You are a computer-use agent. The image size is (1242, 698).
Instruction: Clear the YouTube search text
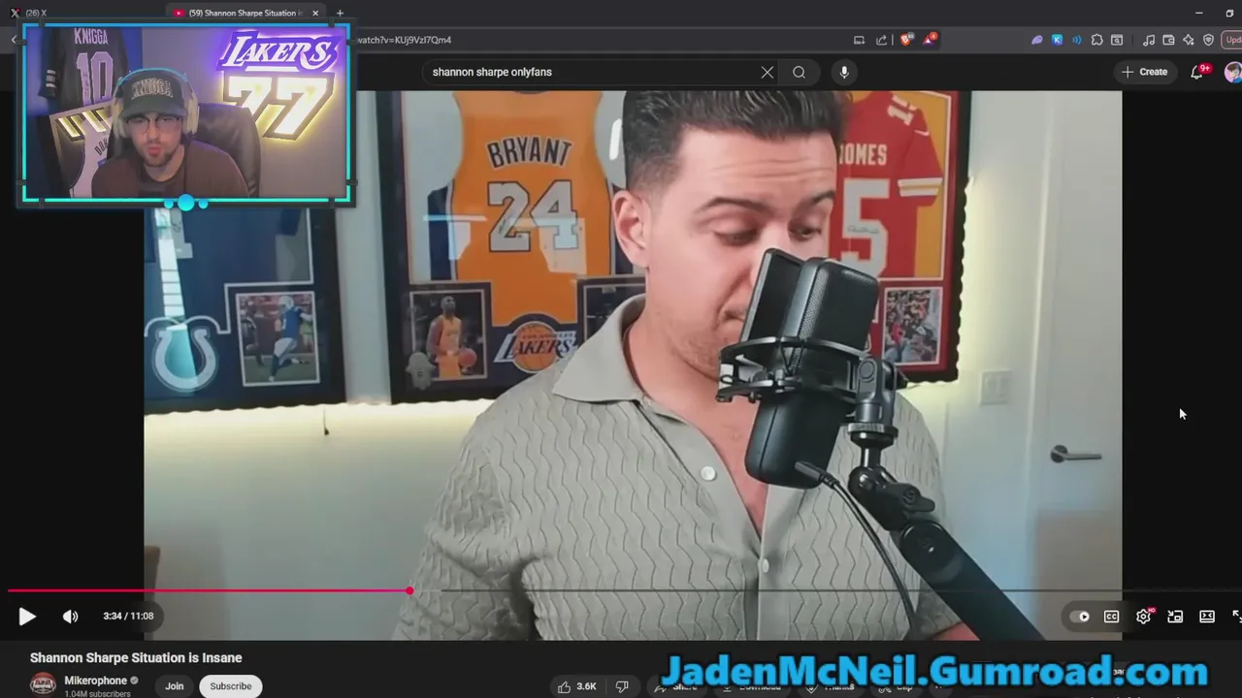[768, 72]
